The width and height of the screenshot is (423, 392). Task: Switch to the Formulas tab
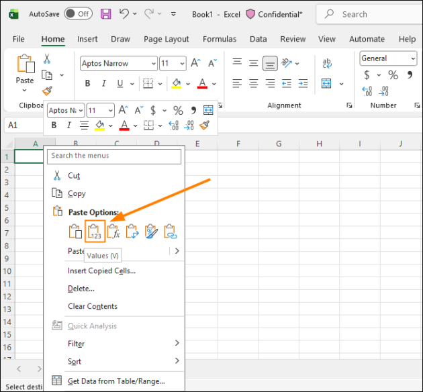tap(220, 39)
